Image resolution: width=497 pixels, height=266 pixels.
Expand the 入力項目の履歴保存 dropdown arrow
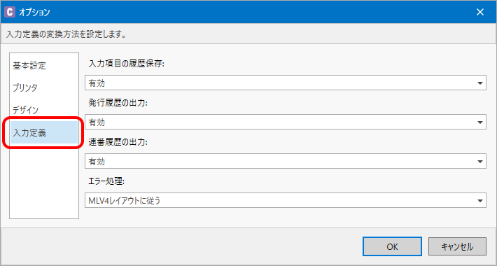tap(480, 83)
